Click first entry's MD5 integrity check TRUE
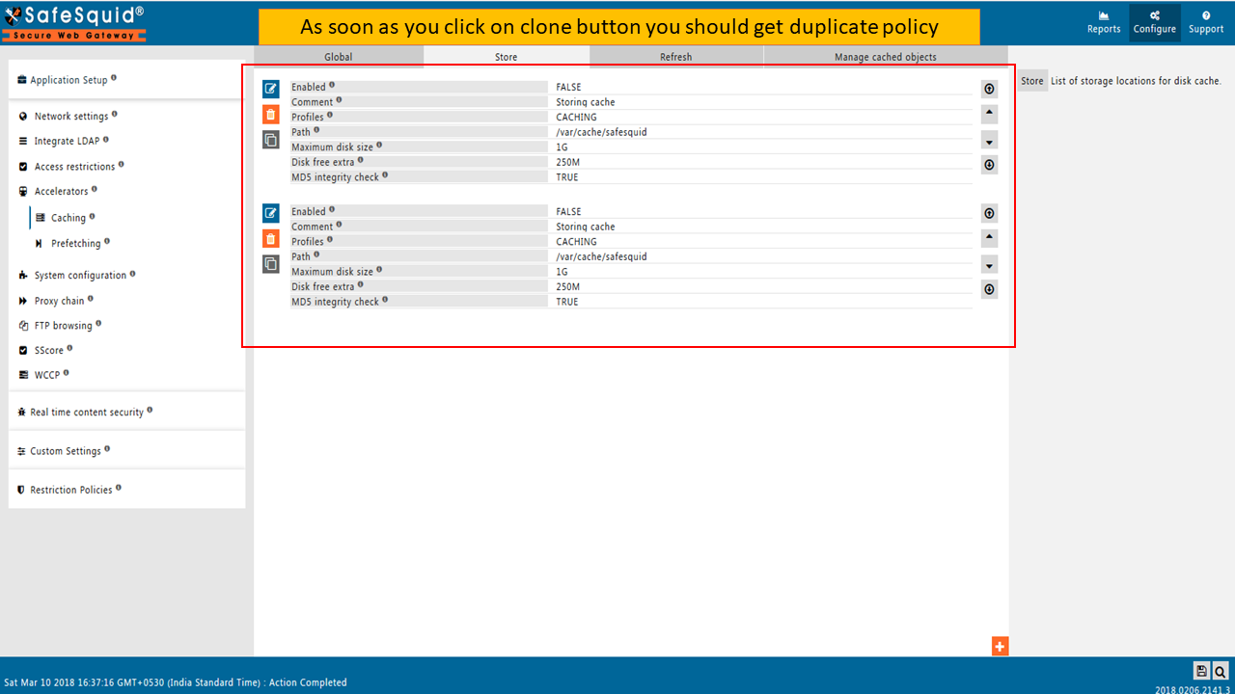The height and width of the screenshot is (694, 1235). tap(566, 177)
